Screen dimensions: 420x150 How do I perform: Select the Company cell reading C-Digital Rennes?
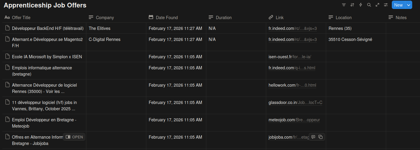(105, 39)
